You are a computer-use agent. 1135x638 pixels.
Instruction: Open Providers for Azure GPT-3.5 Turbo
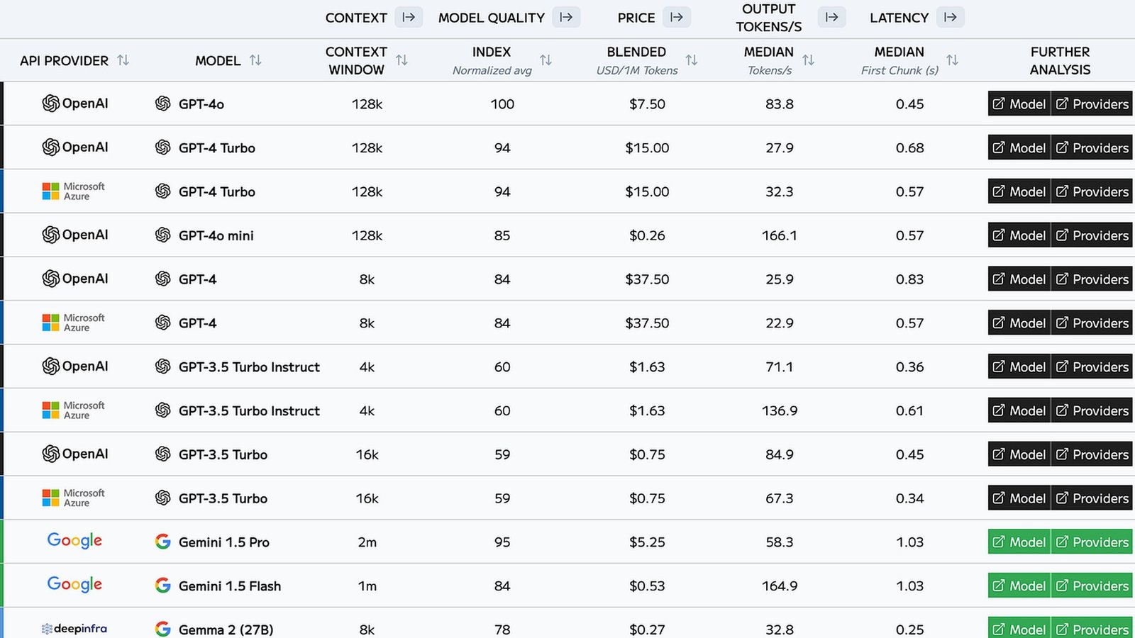[1092, 498]
